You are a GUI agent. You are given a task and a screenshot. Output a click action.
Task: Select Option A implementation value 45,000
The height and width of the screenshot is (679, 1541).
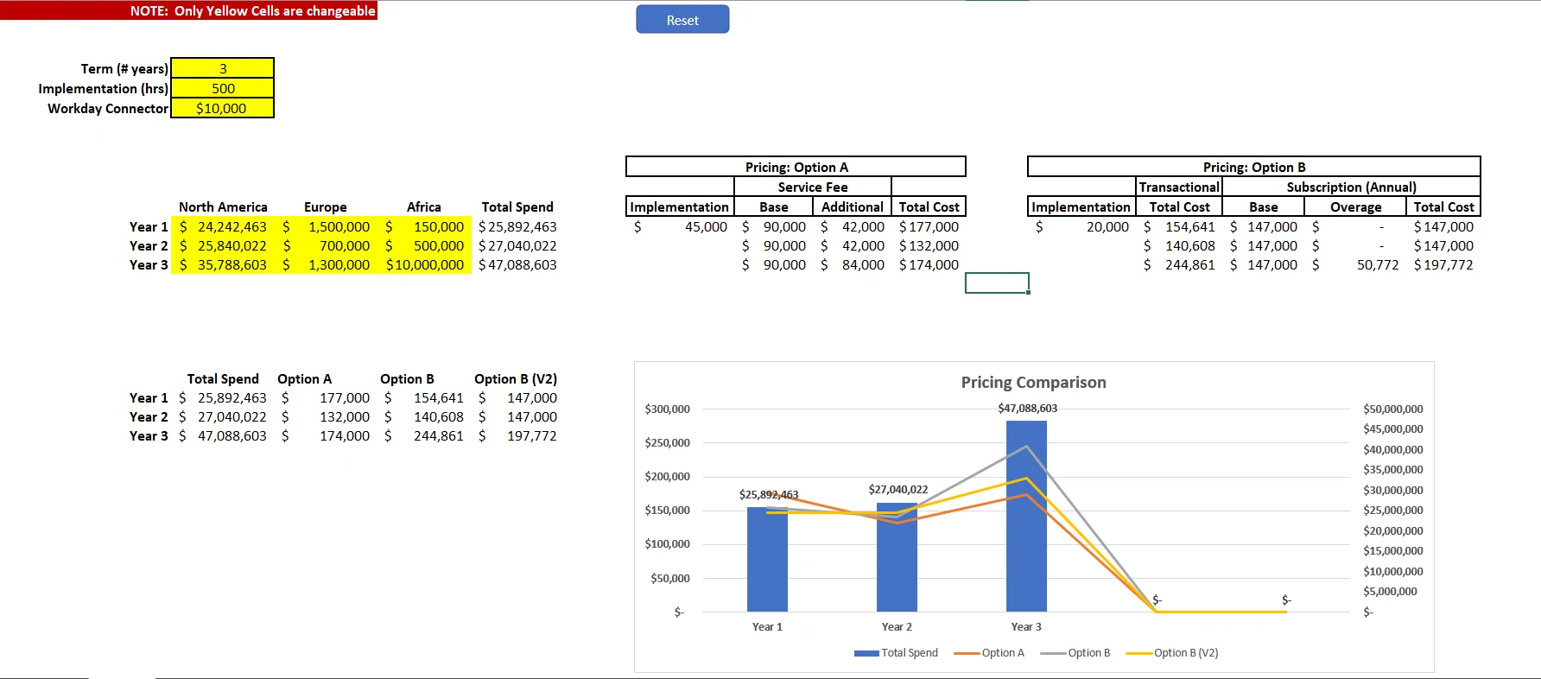click(x=681, y=226)
